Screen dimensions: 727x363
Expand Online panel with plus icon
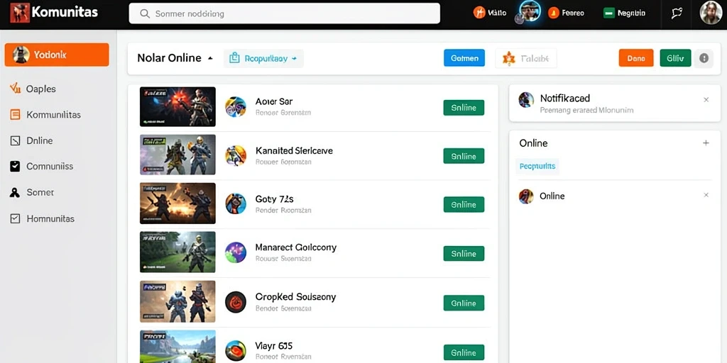click(706, 143)
